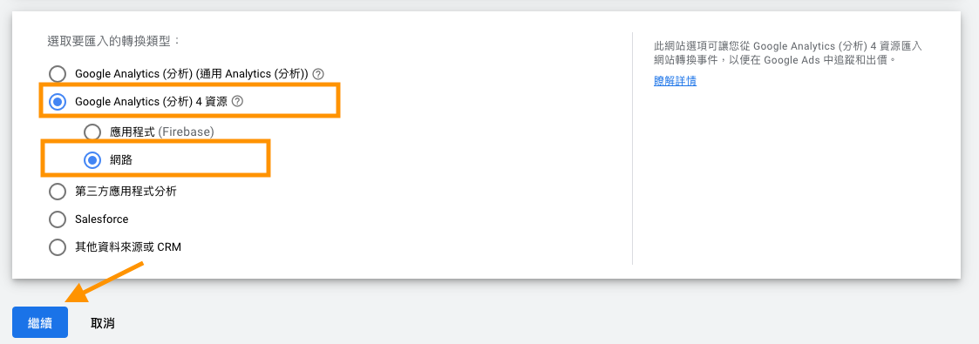Viewport: 979px width, 344px height.
Task: Select Google Analytics 4 資源 radio button
Action: [58, 102]
